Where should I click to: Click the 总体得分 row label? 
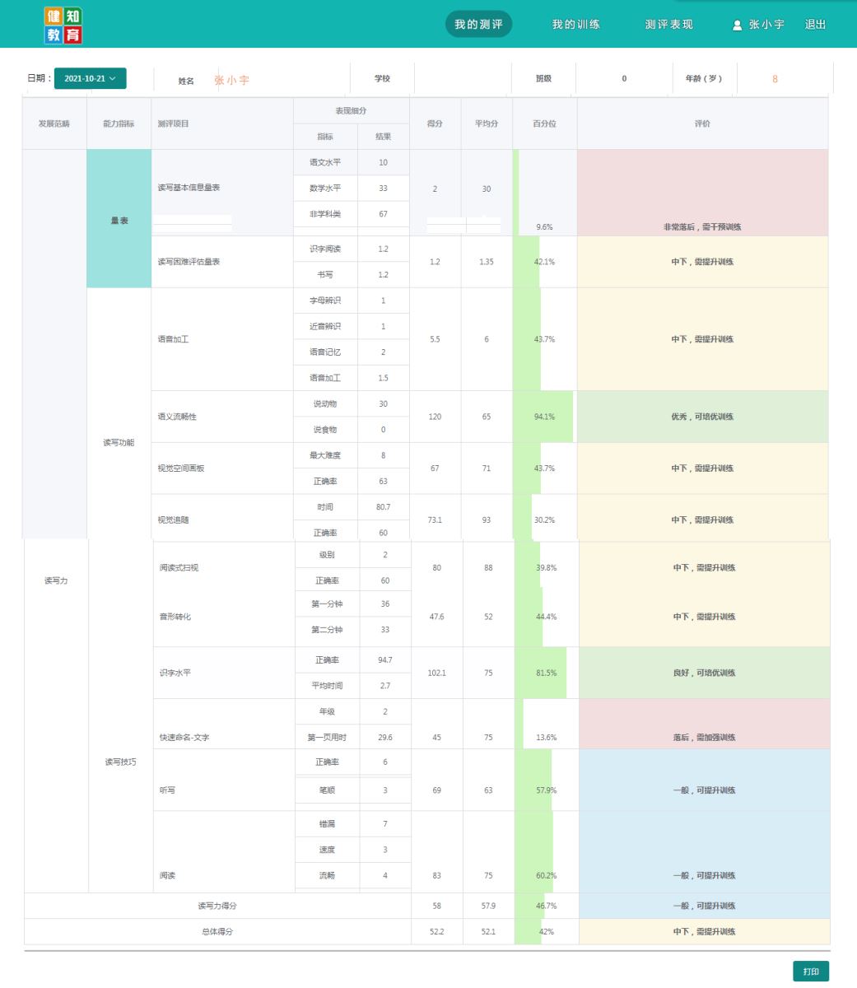217,932
